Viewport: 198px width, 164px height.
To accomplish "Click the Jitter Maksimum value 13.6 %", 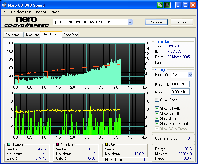I will pos(140,154).
